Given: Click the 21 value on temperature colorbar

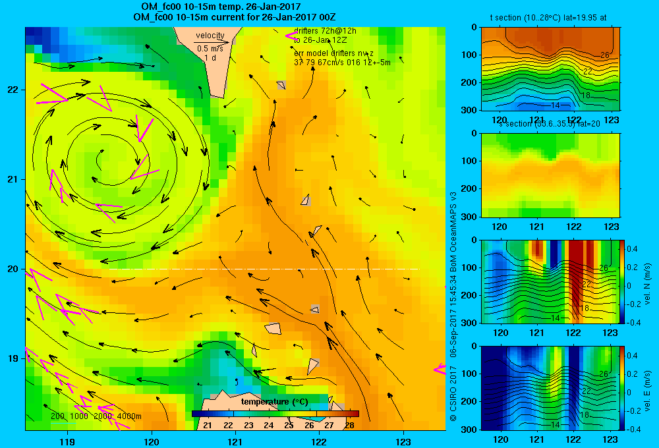Looking at the screenshot, I should coord(207,425).
